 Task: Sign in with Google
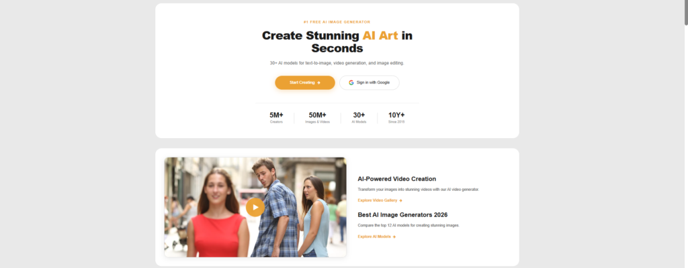370,82
